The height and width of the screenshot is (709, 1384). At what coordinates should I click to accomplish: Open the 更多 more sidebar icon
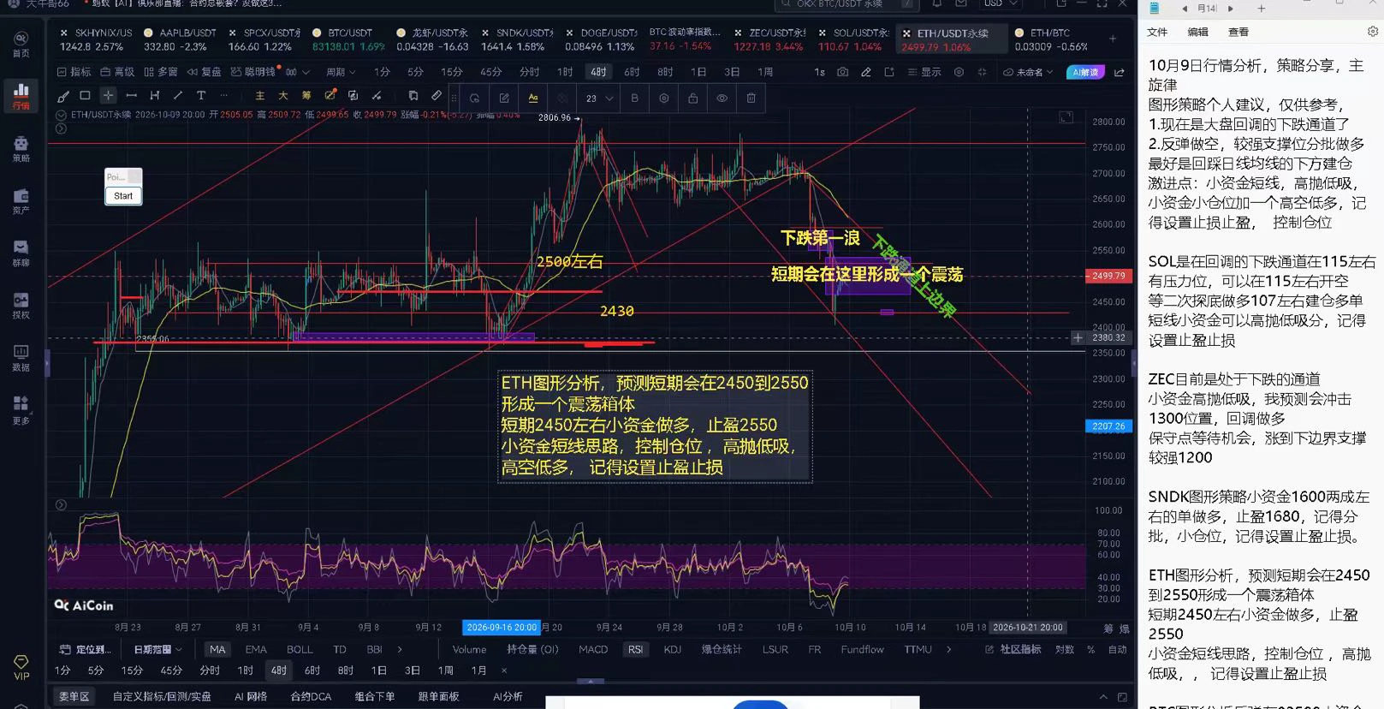pyautogui.click(x=21, y=409)
